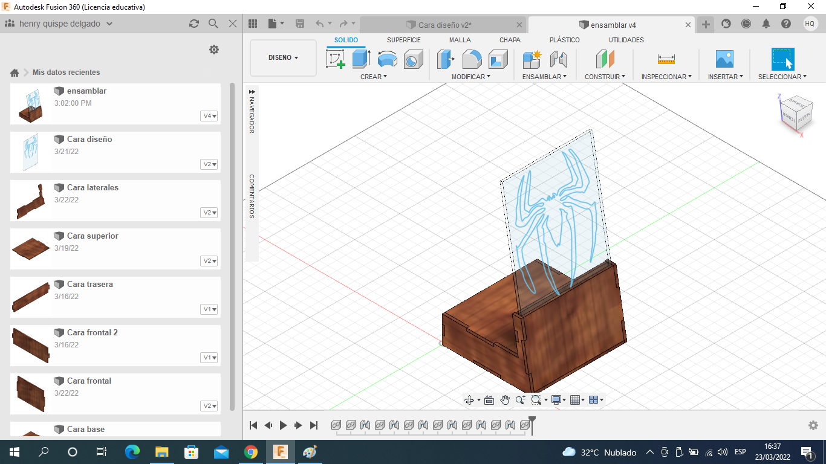The image size is (826, 464).
Task: Open the File menu dropdown
Action: pyautogui.click(x=276, y=24)
